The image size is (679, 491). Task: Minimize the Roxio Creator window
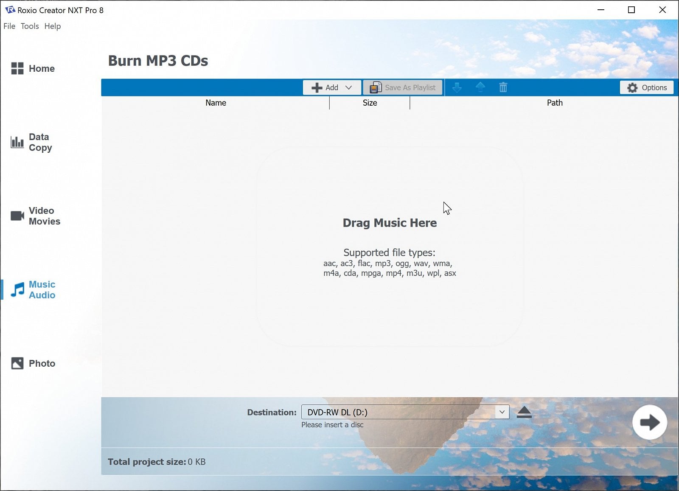pyautogui.click(x=601, y=10)
